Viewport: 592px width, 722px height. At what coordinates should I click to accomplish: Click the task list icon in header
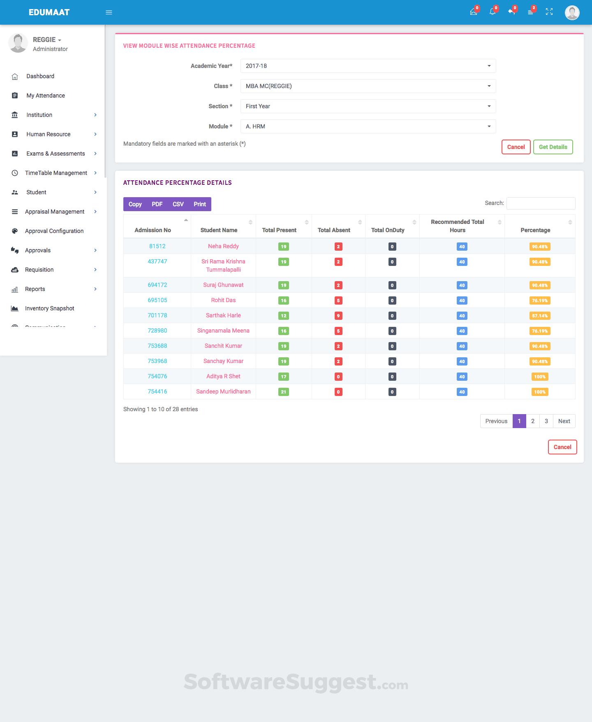pyautogui.click(x=530, y=12)
